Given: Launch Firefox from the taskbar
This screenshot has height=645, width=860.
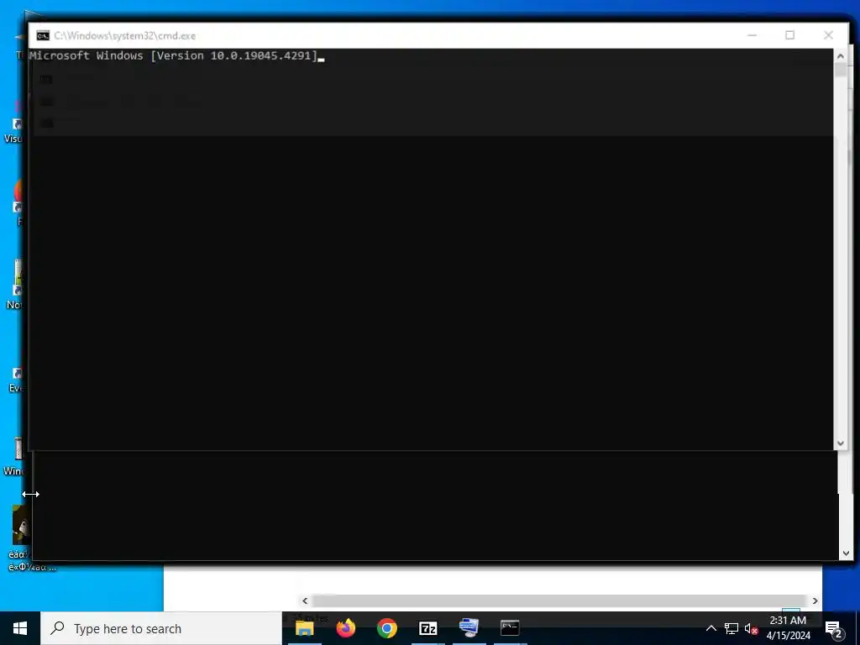Looking at the screenshot, I should [345, 628].
